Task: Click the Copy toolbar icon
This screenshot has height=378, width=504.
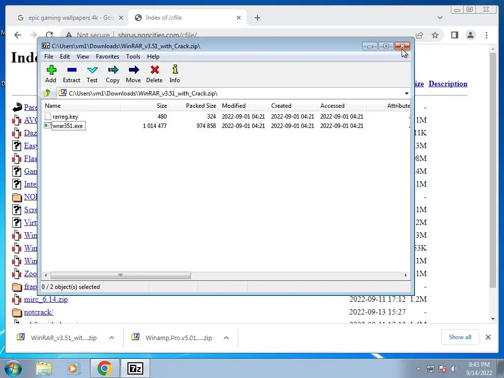Action: 113,74
